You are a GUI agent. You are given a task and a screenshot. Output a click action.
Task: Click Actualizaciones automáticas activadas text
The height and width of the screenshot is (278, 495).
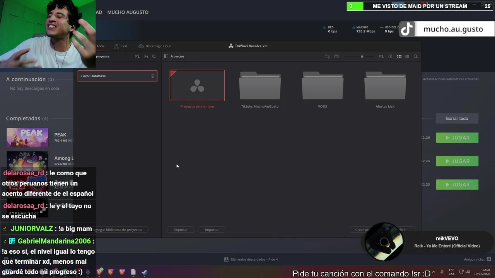tap(451, 79)
